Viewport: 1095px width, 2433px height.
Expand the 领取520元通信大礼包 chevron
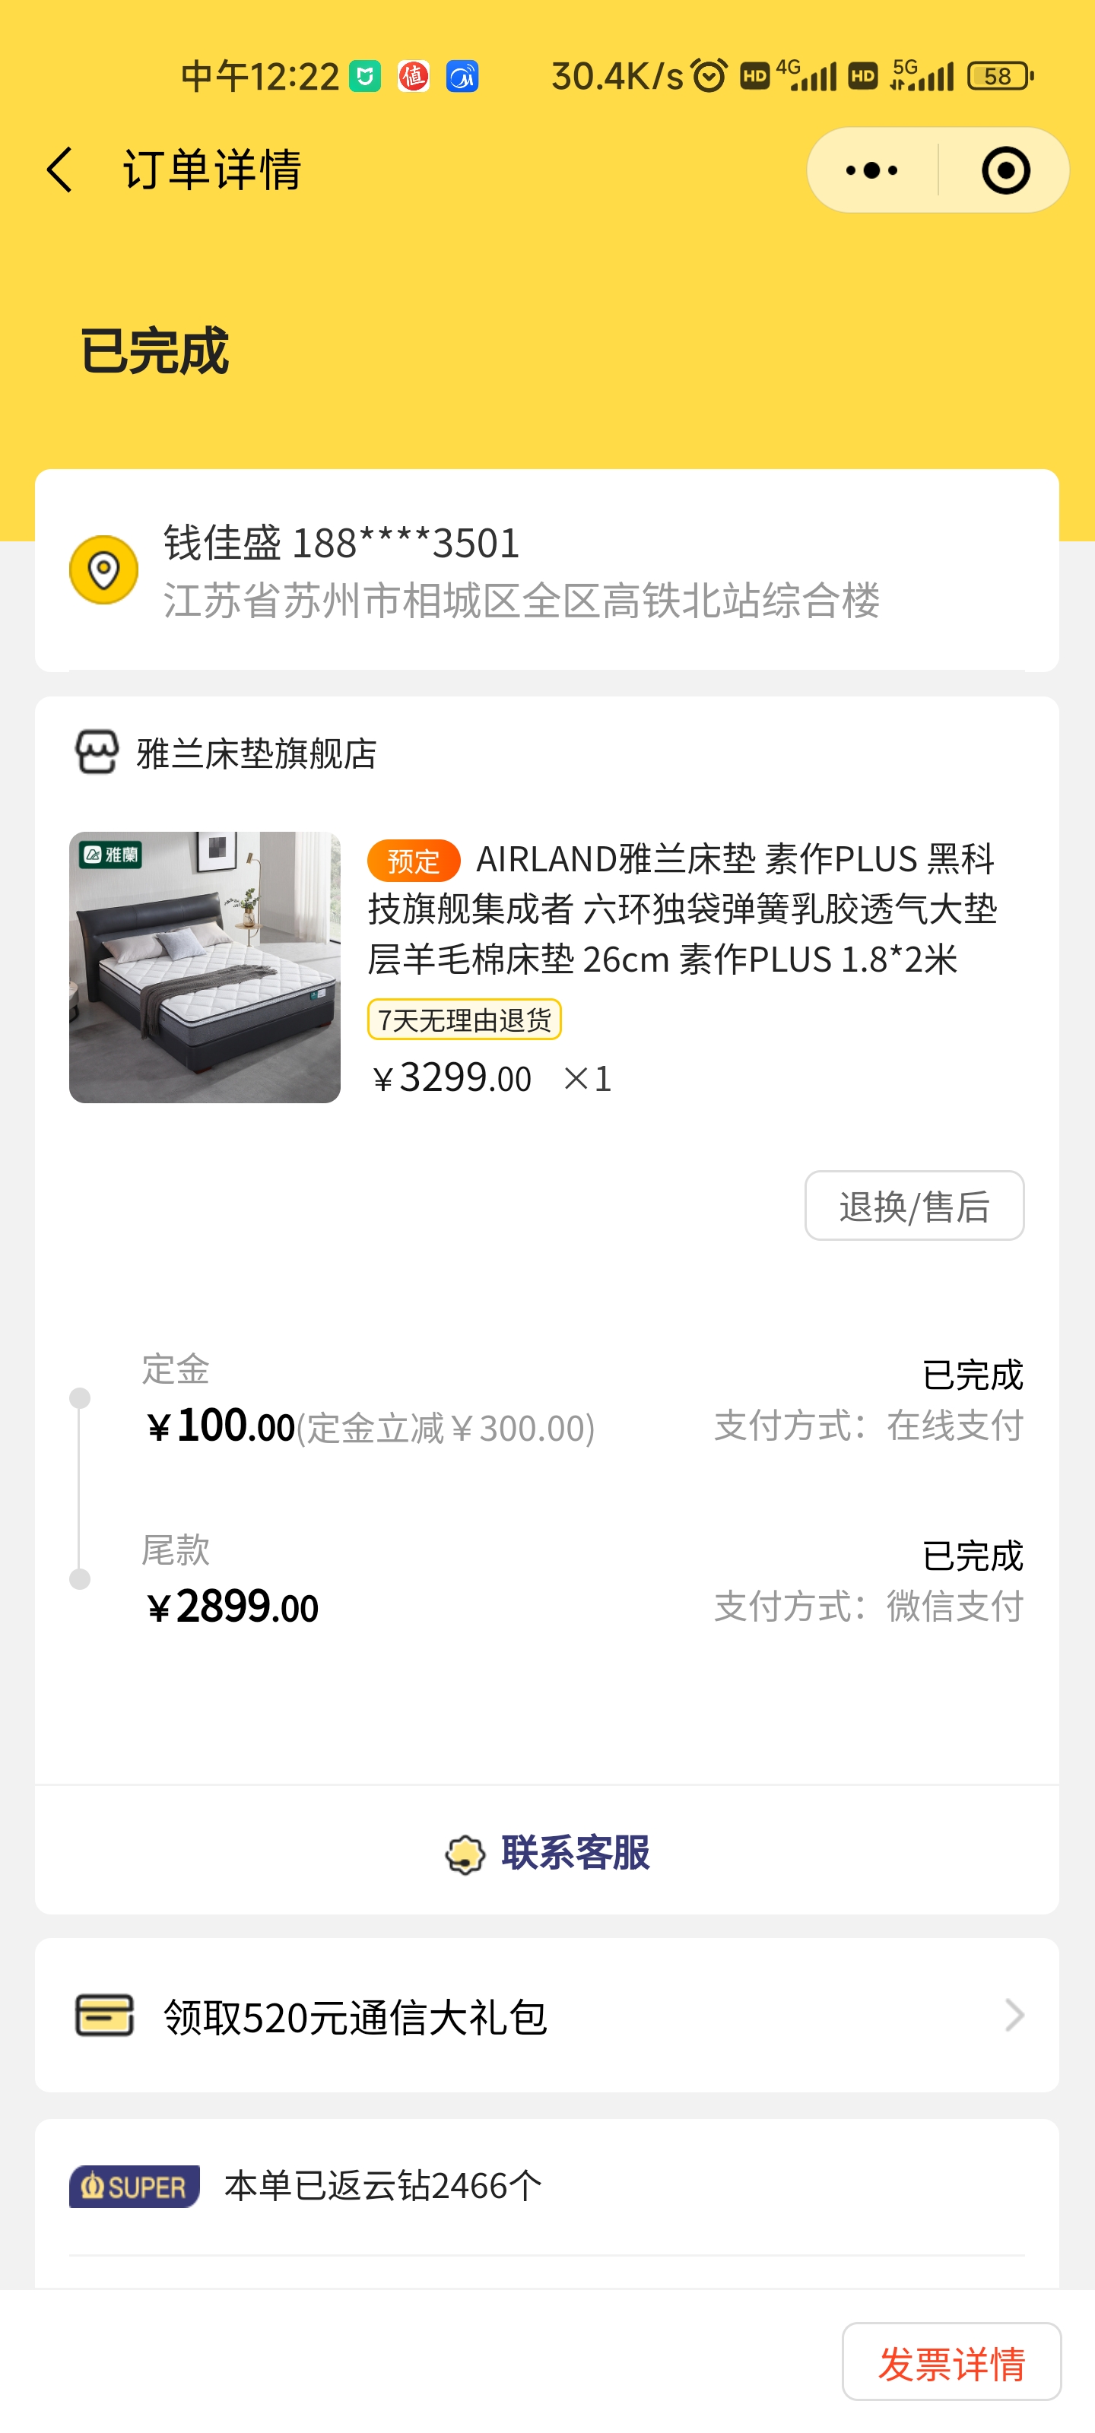(1014, 2016)
